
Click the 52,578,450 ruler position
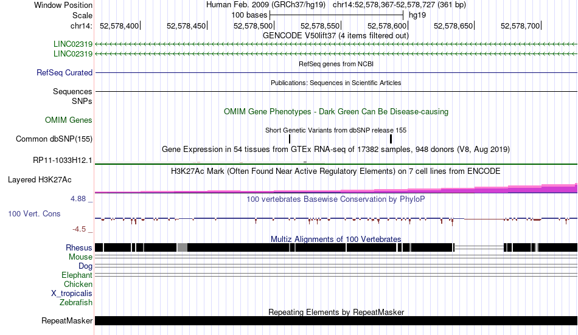187,26
